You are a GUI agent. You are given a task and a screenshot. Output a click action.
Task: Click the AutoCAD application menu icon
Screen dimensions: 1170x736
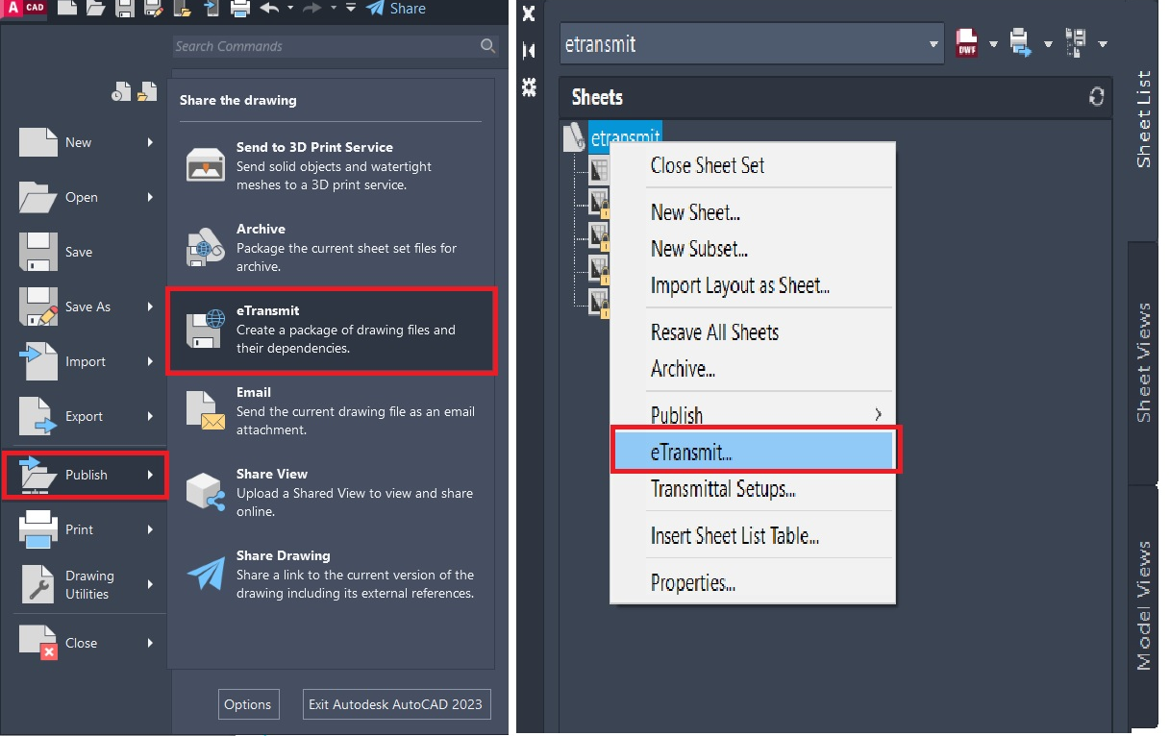tap(21, 9)
